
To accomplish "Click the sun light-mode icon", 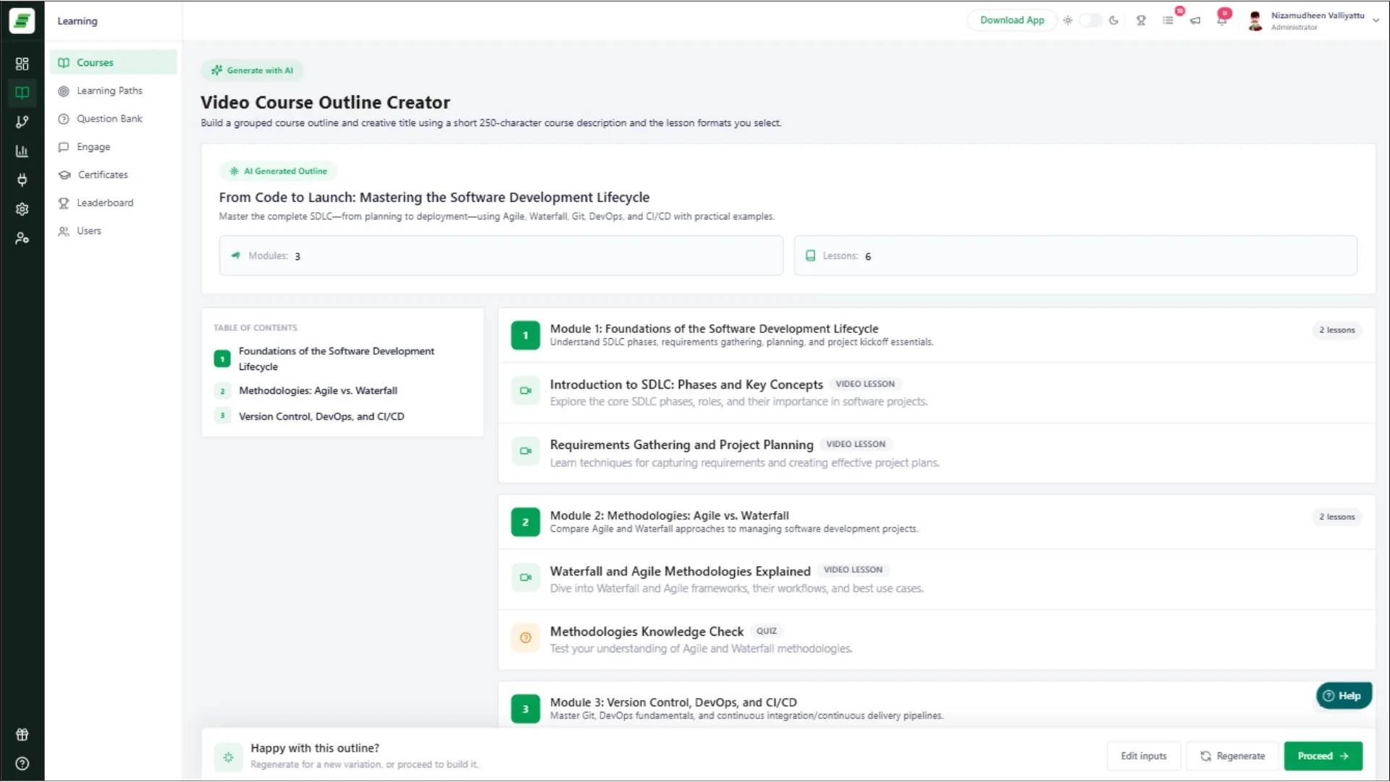I will [1068, 20].
